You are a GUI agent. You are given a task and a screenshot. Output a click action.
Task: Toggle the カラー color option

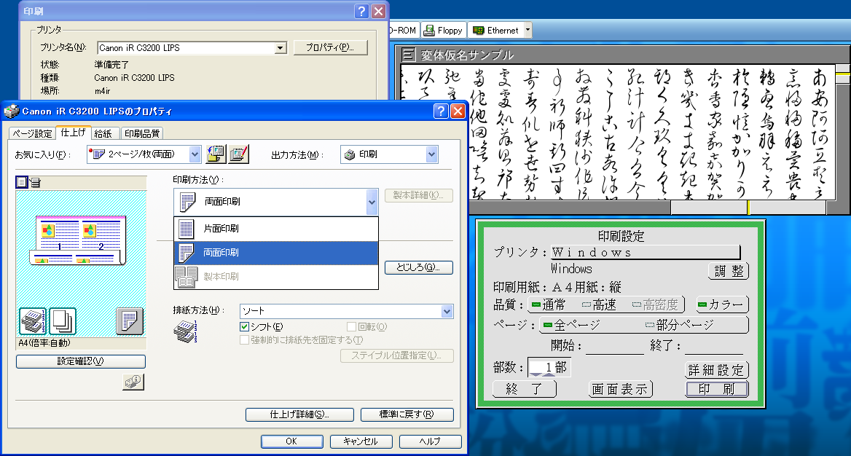pyautogui.click(x=721, y=304)
